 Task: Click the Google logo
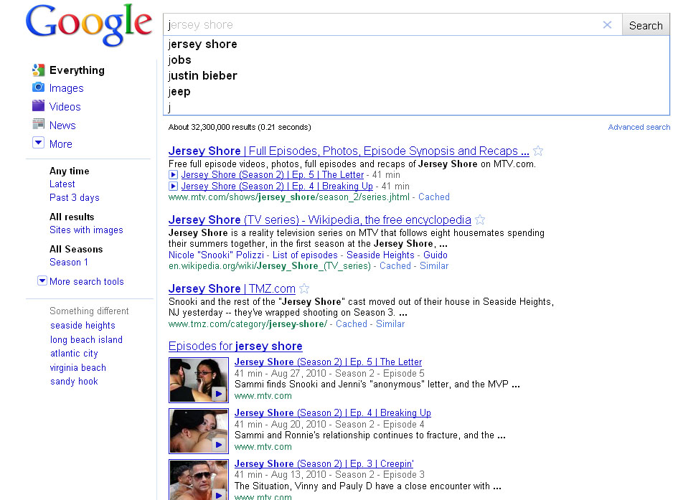(89, 24)
